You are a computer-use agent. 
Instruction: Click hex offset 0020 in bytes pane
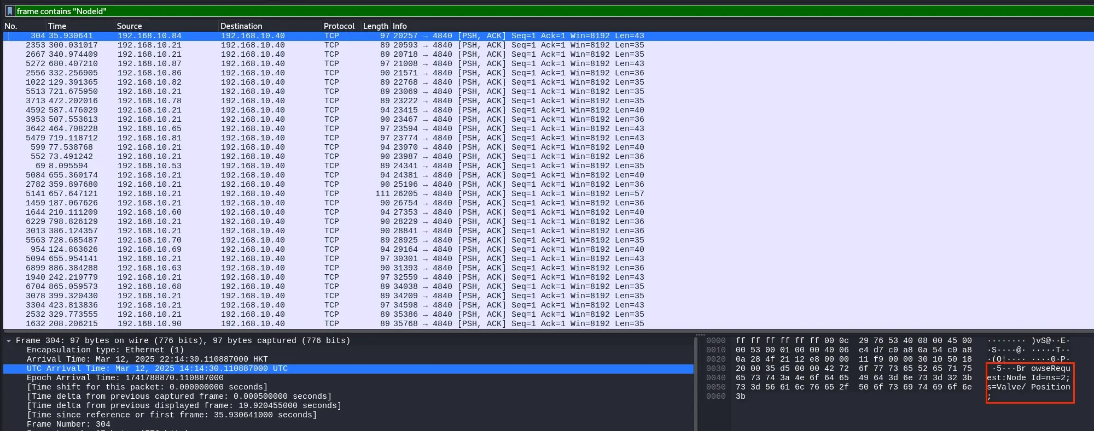click(x=715, y=359)
